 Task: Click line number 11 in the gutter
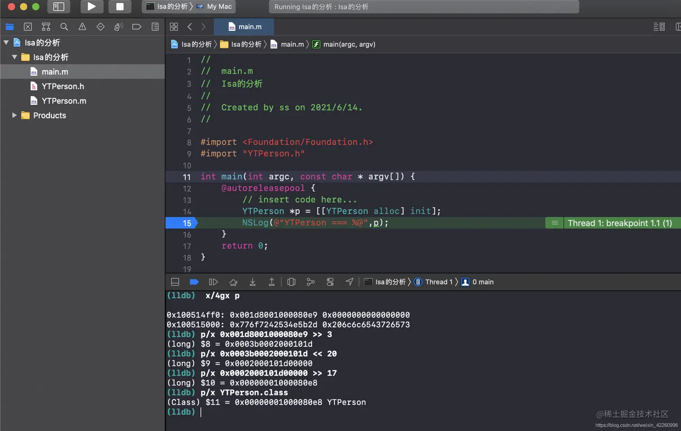[x=187, y=177]
